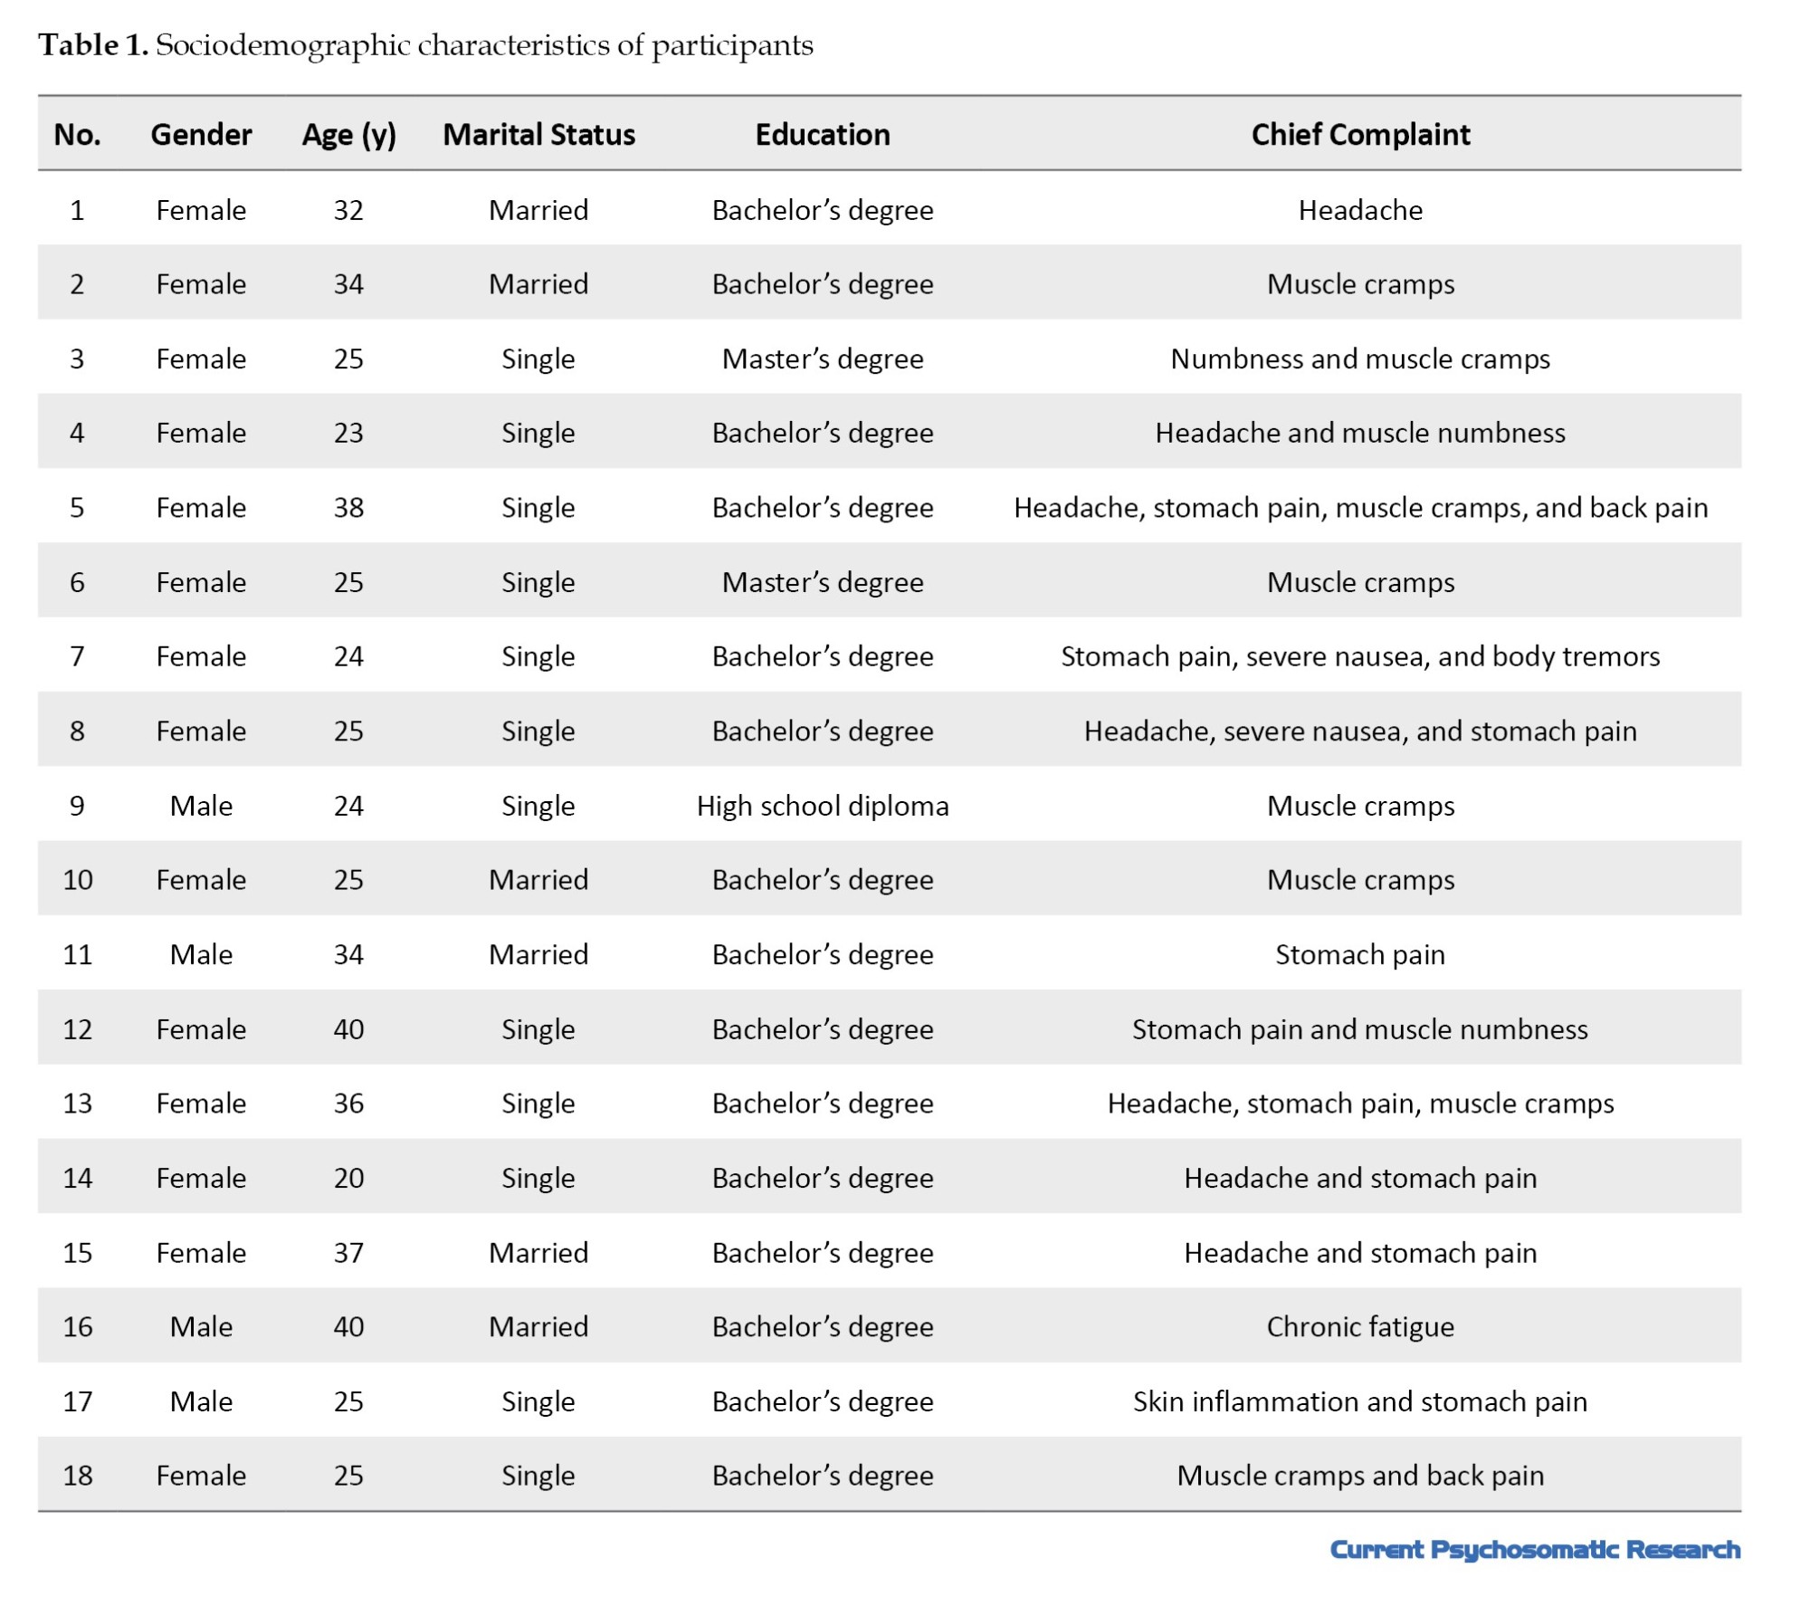1810x1606 pixels.
Task: Click the Age (y) column header
Action: point(348,135)
